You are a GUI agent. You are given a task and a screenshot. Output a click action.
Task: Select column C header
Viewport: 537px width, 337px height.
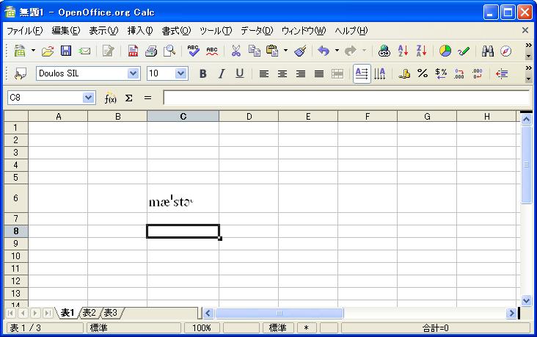pos(183,117)
